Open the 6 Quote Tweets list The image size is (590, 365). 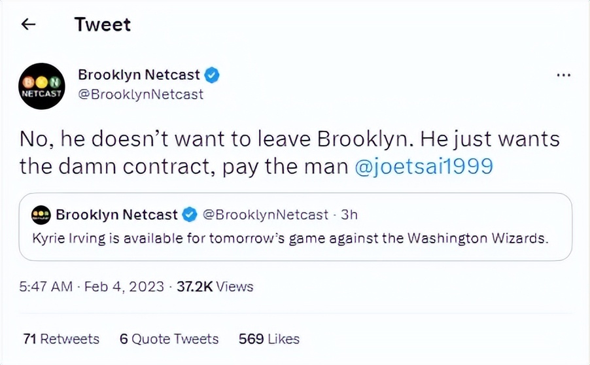coord(169,339)
